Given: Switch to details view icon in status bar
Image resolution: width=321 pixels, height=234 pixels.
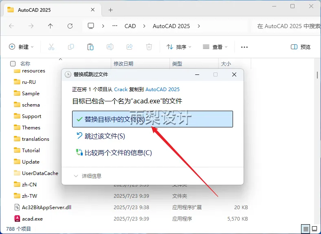Looking at the screenshot, I should click(306, 229).
